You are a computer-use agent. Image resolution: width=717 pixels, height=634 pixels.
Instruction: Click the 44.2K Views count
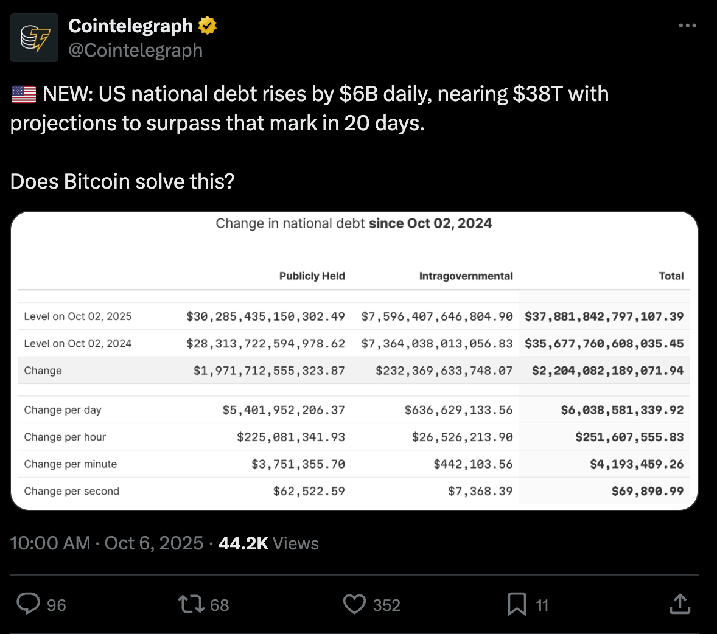(268, 543)
